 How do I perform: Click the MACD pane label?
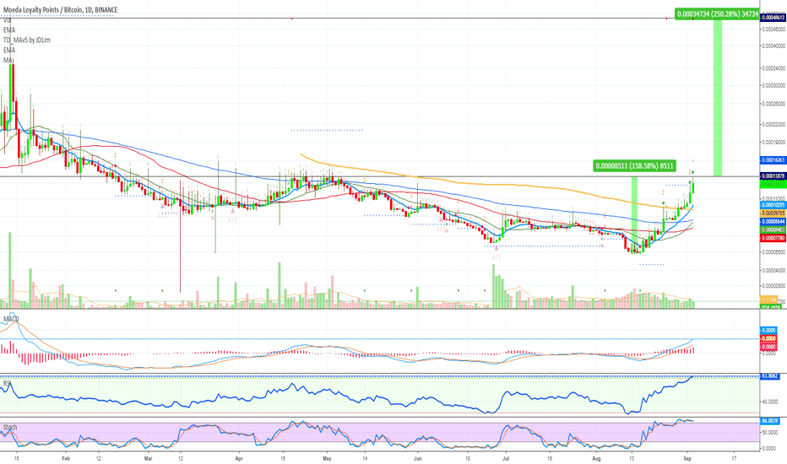[11, 319]
